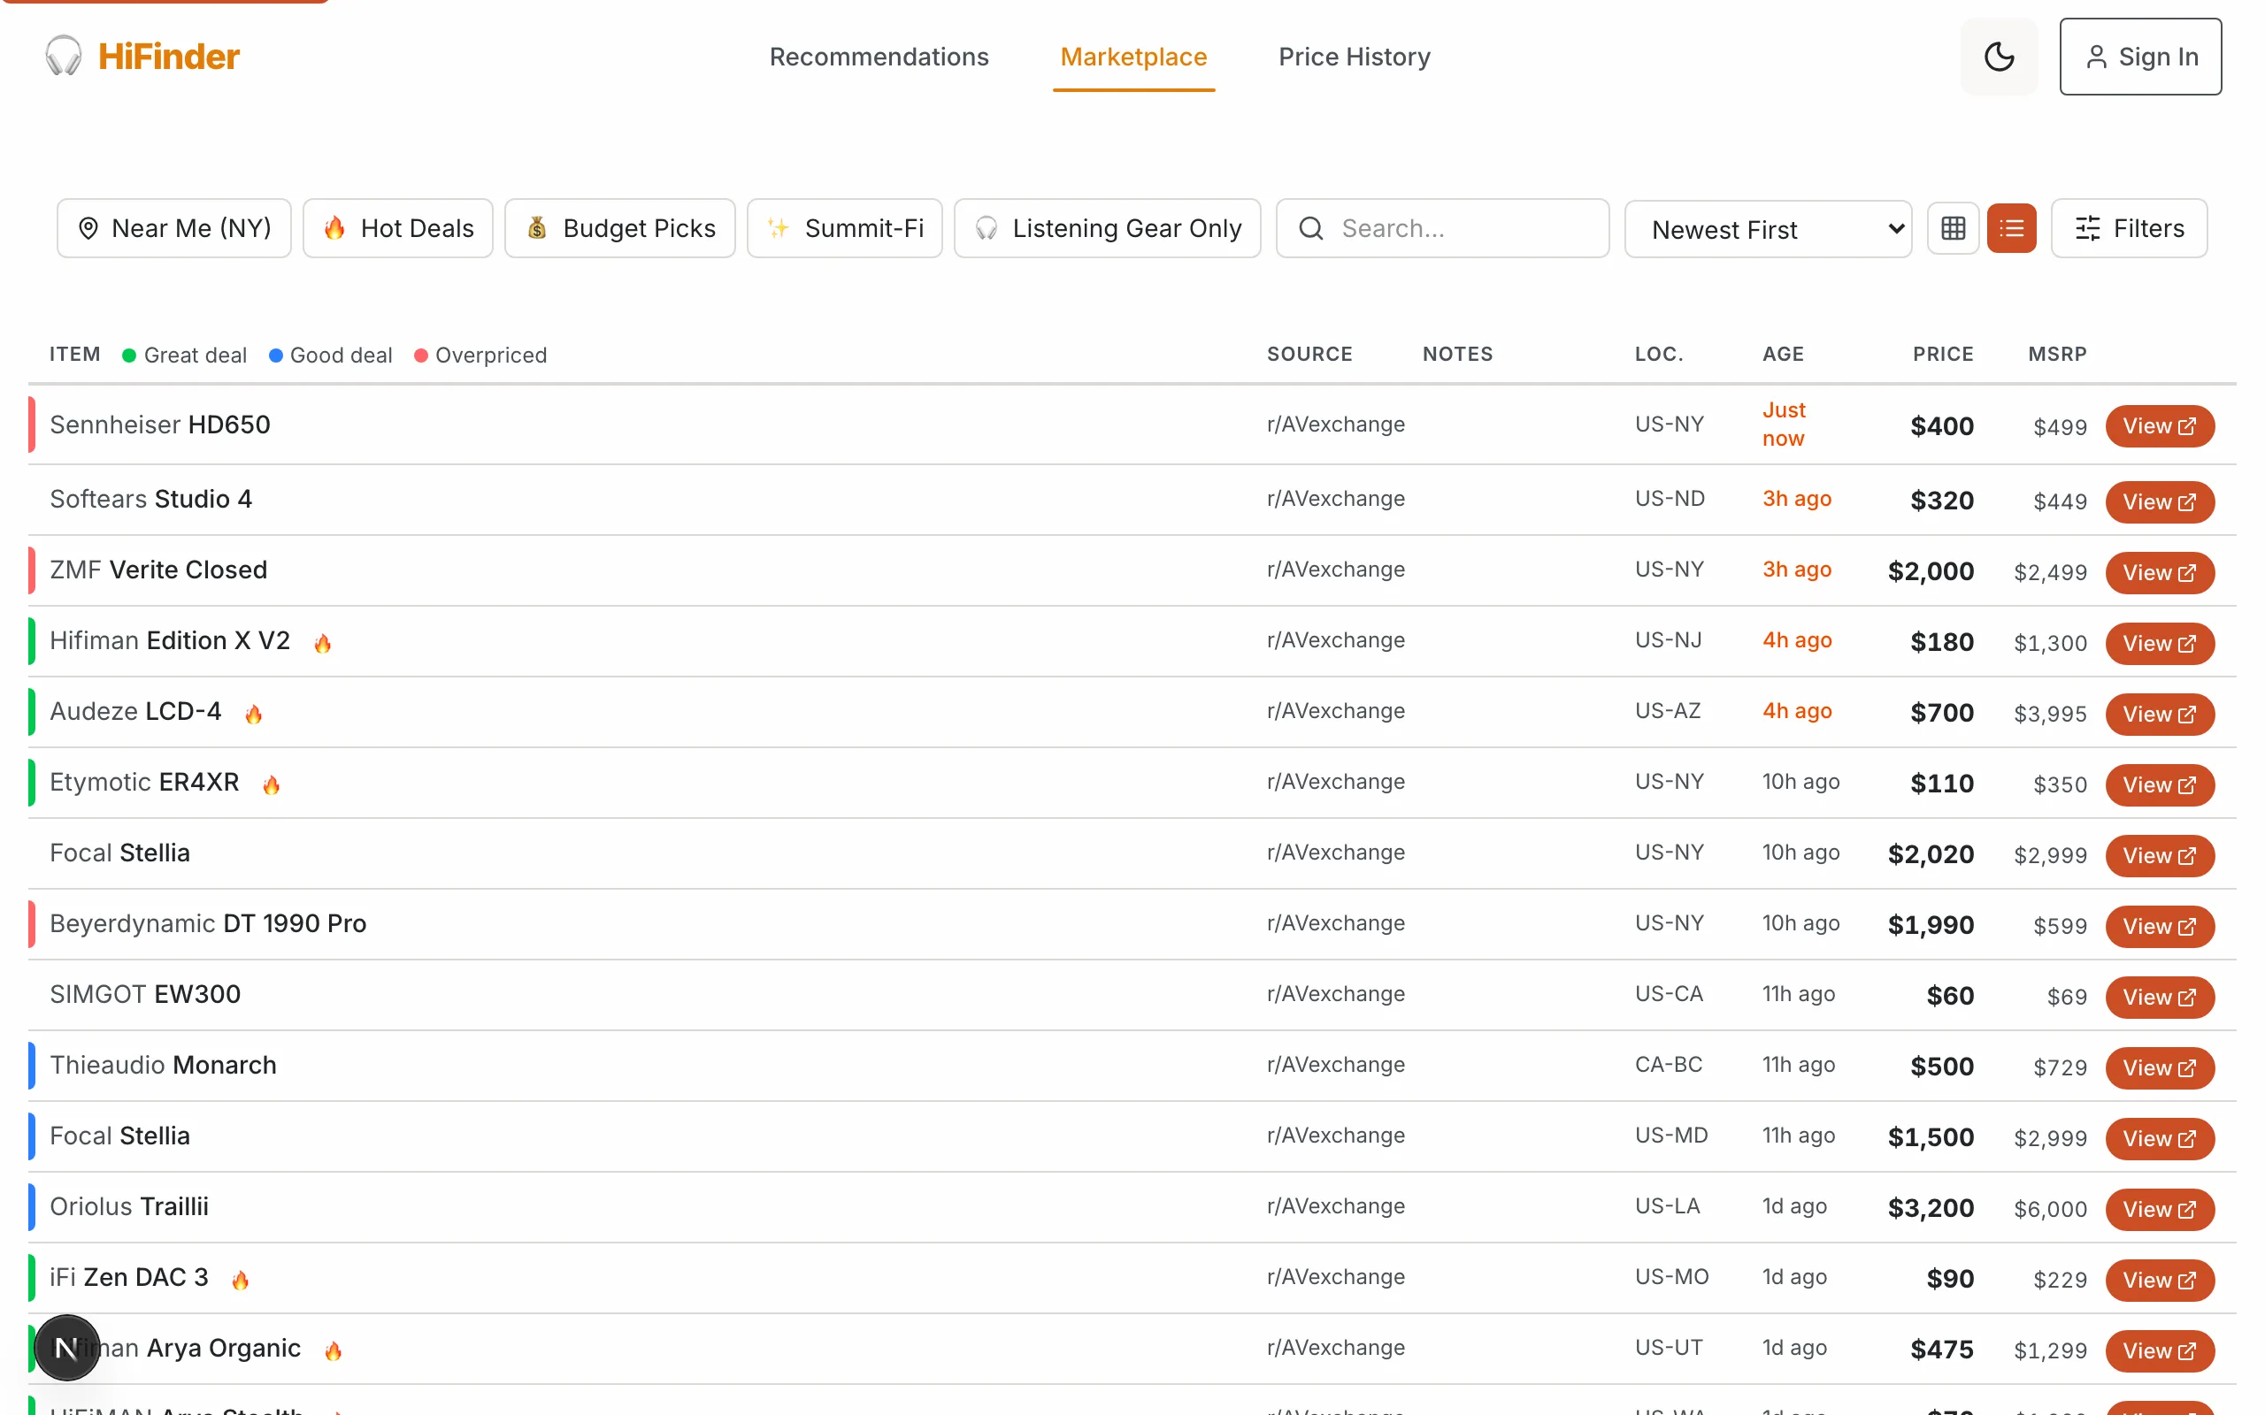Expand the Filters panel
This screenshot has height=1415, width=2265.
coord(2130,228)
